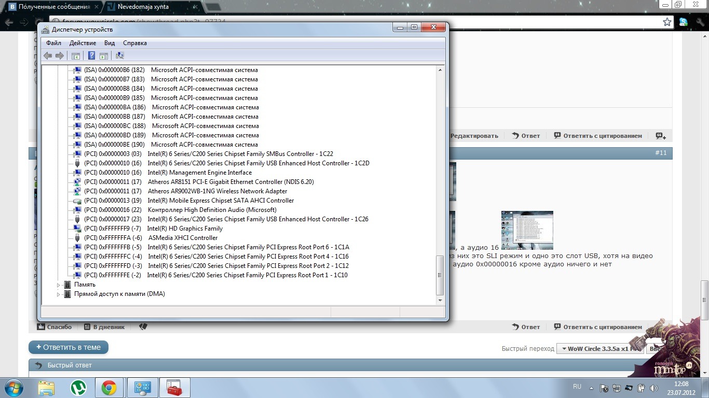The height and width of the screenshot is (398, 709).
Task: Open Help via the blue question mark icon
Action: tap(91, 55)
